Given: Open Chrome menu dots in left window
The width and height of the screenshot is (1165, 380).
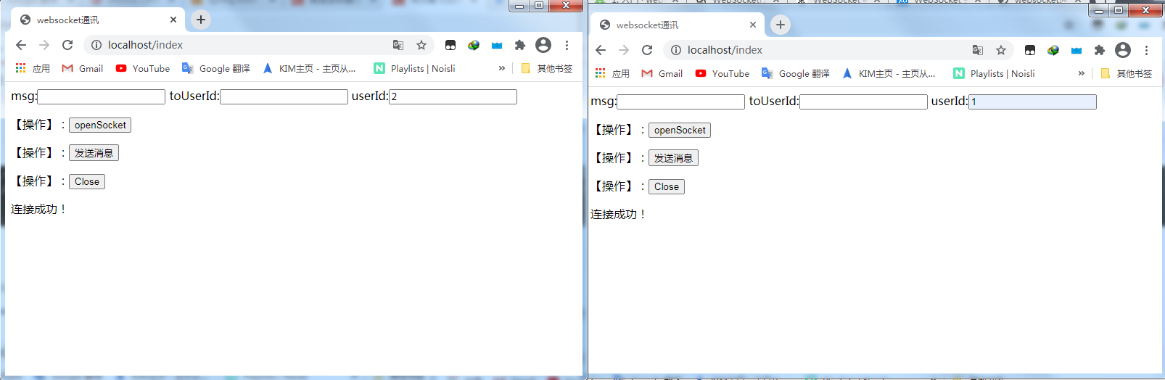Looking at the screenshot, I should pyautogui.click(x=567, y=45).
